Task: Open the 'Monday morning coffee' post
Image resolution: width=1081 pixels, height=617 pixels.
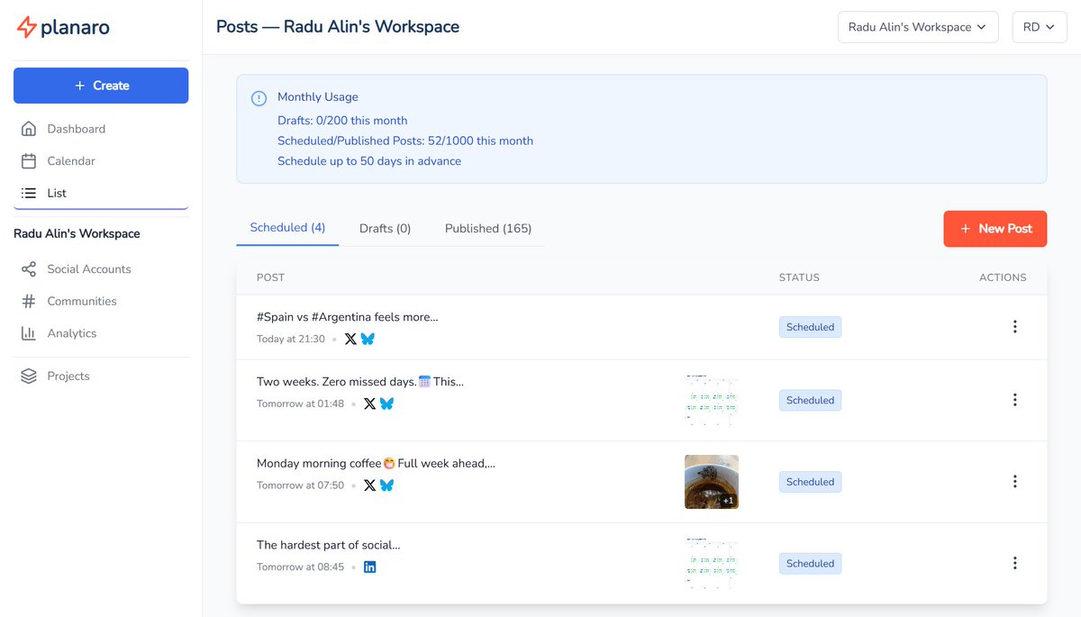Action: coord(376,463)
